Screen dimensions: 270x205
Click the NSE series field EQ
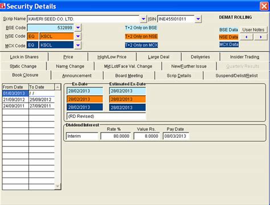click(32, 36)
